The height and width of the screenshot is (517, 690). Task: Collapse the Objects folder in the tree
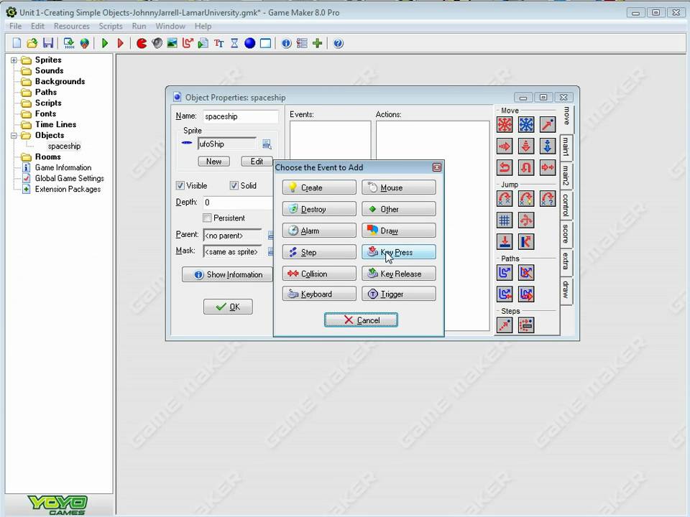(14, 136)
